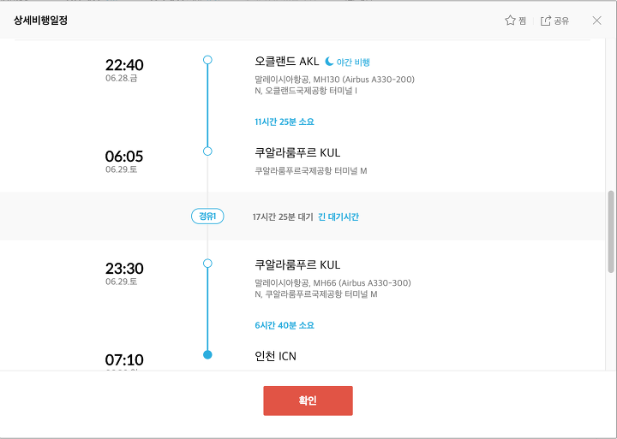
Task: Click the 23:30 Kuala Lumpur departure marker
Action: tap(207, 264)
